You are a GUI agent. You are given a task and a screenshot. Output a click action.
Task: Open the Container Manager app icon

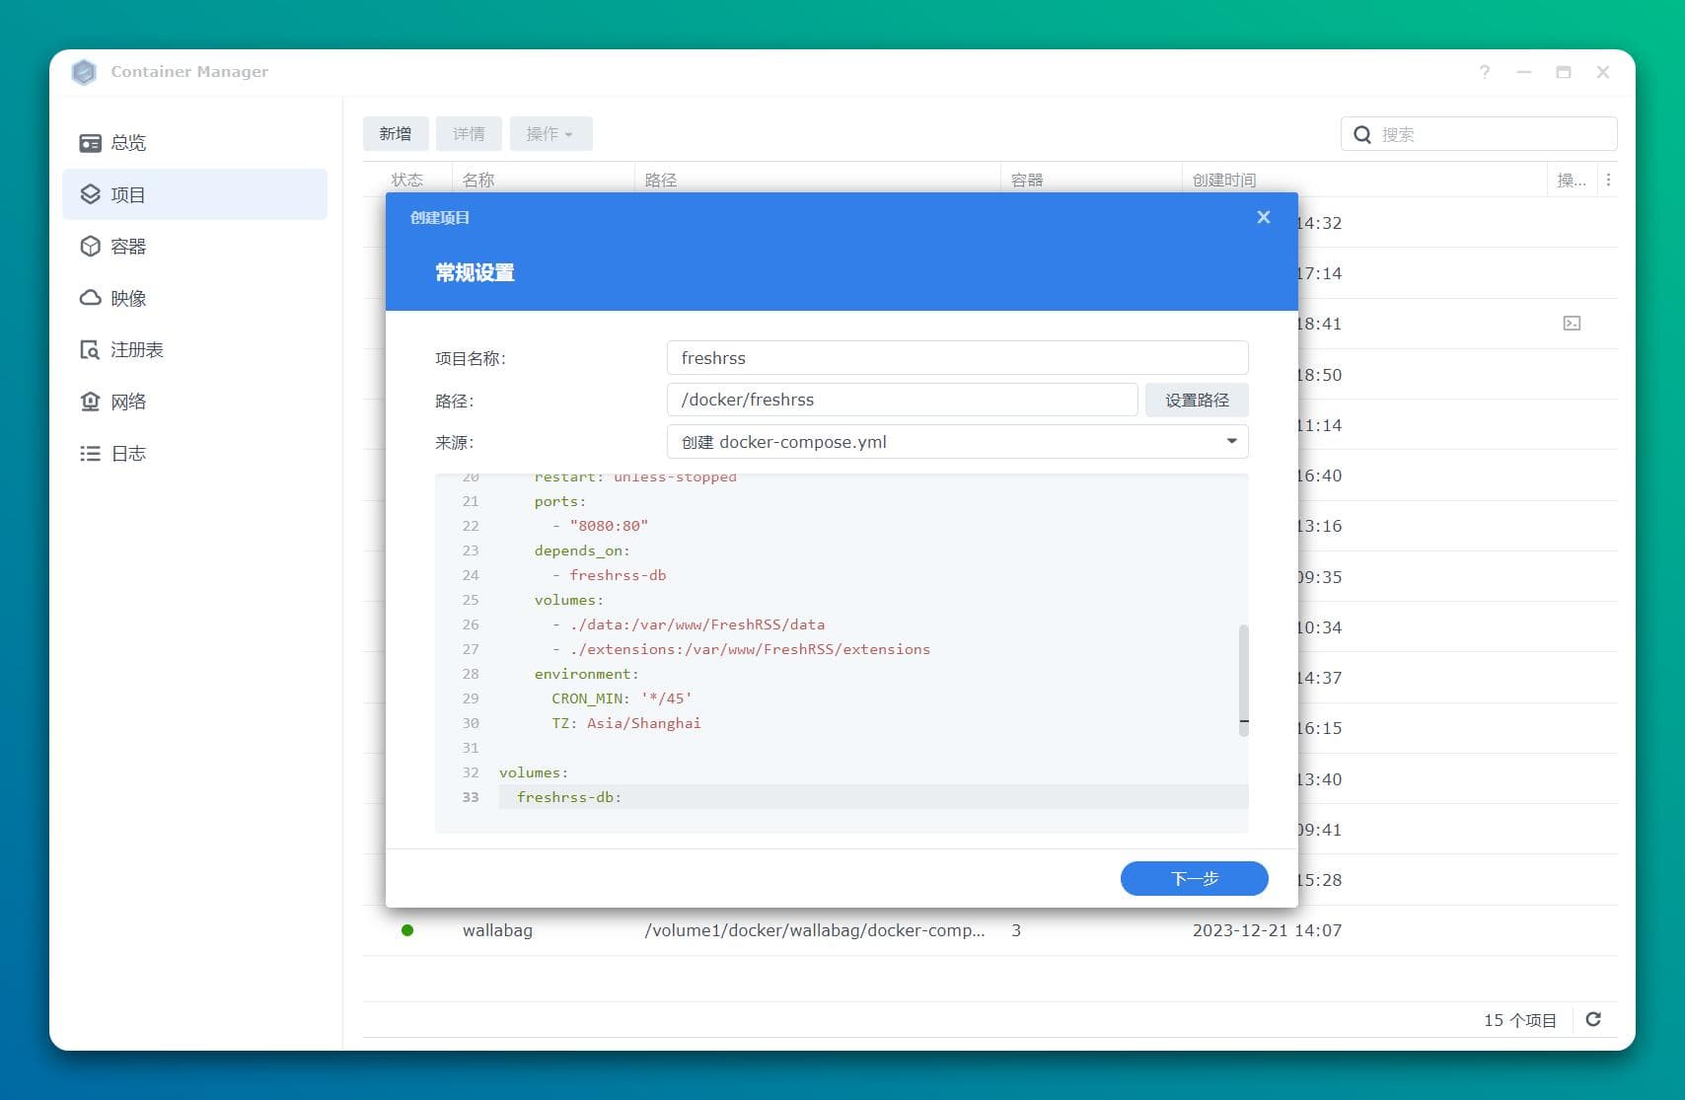coord(85,72)
